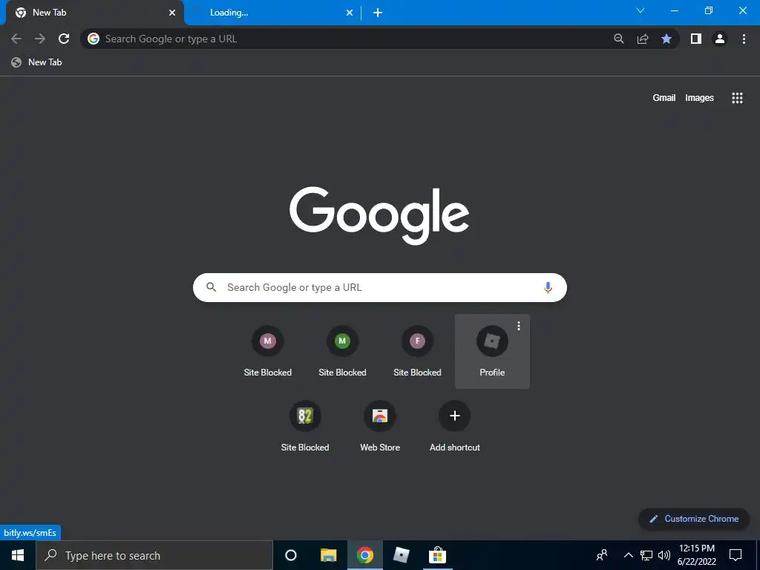Open Gmail link

[664, 98]
